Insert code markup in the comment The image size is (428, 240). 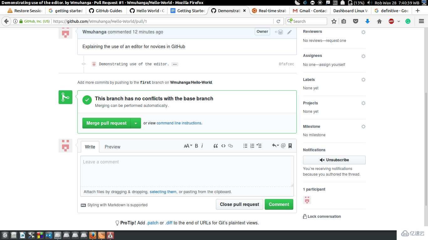tap(223, 146)
